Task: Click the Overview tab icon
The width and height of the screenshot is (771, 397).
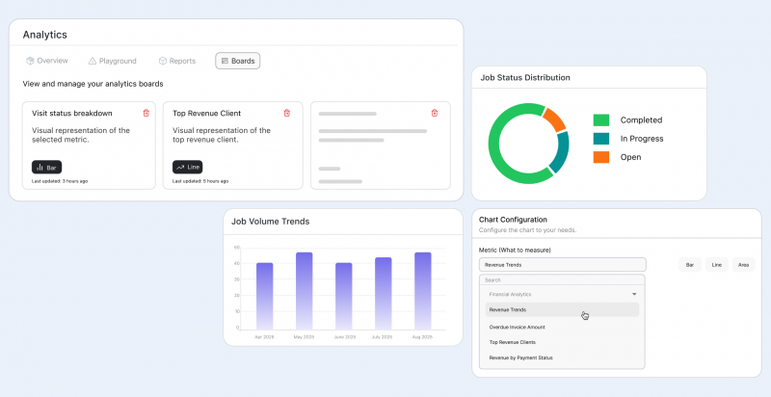Action: pos(30,61)
